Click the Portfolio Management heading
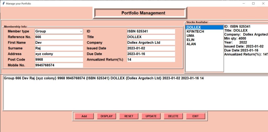The width and height of the screenshot is (268, 132). point(143,13)
